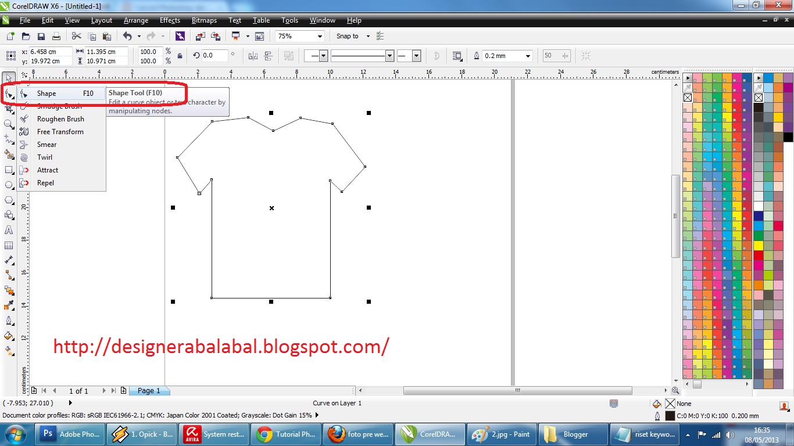Select the Interactive Fill tool
Viewport: 794px width, 446px height.
(x=9, y=351)
